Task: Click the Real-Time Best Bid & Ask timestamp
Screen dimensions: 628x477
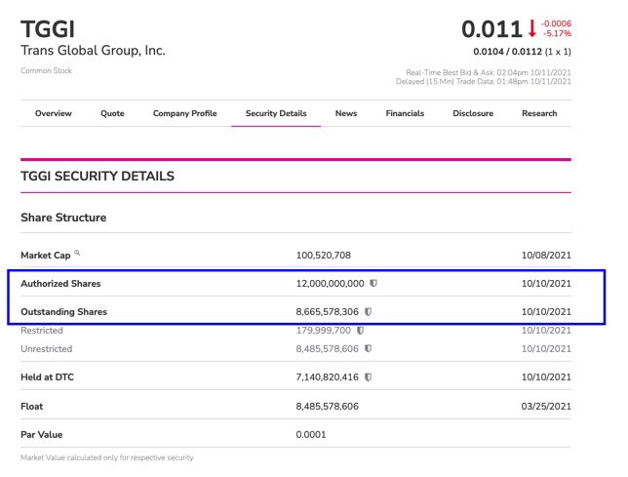Action: pyautogui.click(x=489, y=72)
